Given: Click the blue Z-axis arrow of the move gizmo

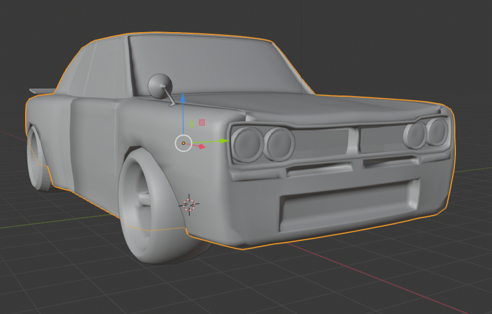Looking at the screenshot, I should 183,98.
